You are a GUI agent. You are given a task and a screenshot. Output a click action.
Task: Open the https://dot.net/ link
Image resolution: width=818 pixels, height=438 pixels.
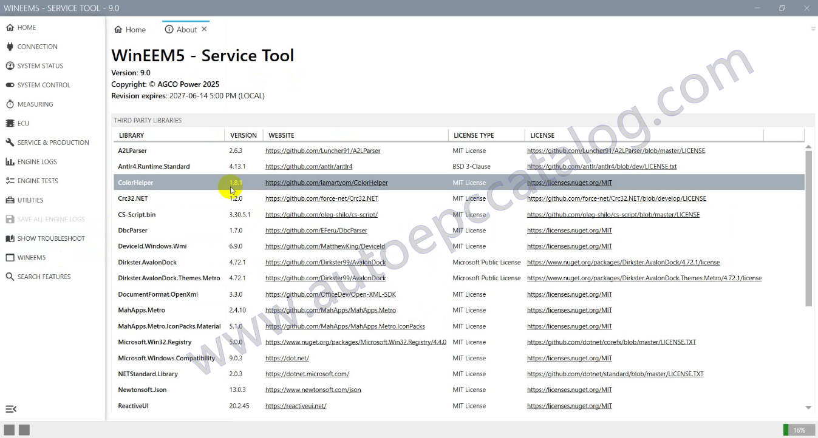point(287,358)
